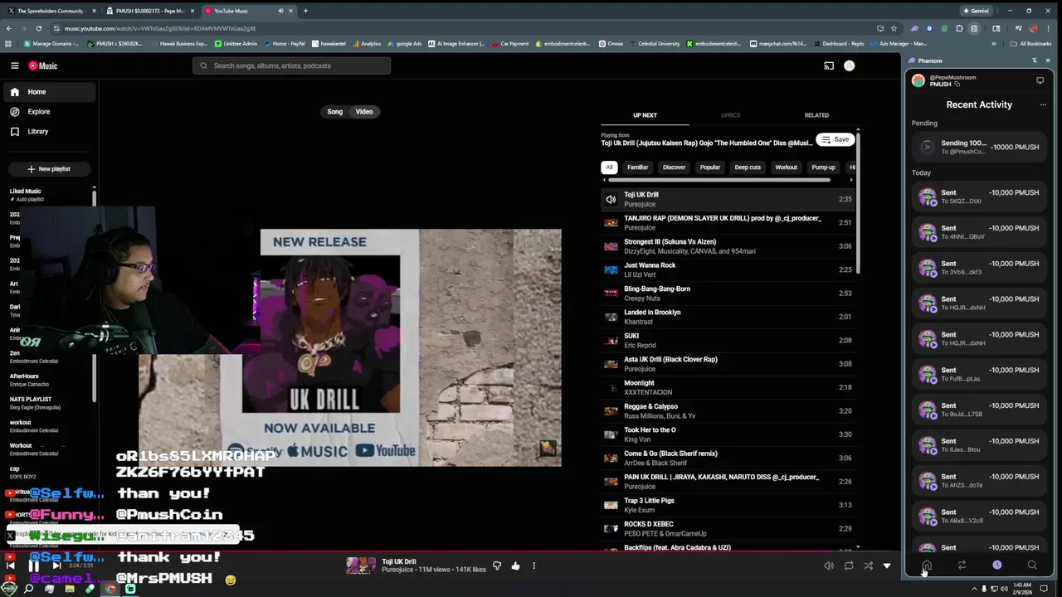This screenshot has width=1062, height=597.
Task: Open a new Chrome tab
Action: [x=305, y=11]
